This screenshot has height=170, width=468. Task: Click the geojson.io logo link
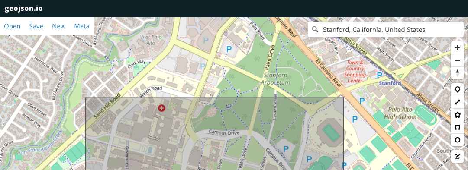tap(23, 8)
